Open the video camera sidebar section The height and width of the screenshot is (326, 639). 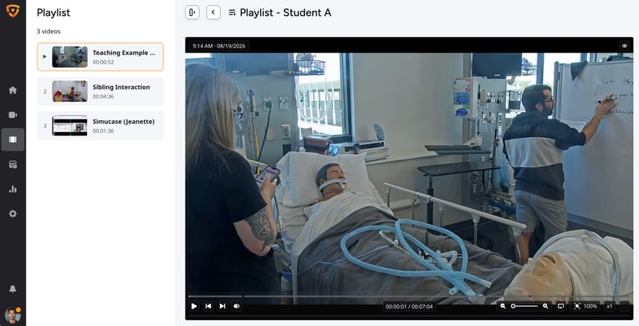click(x=13, y=115)
